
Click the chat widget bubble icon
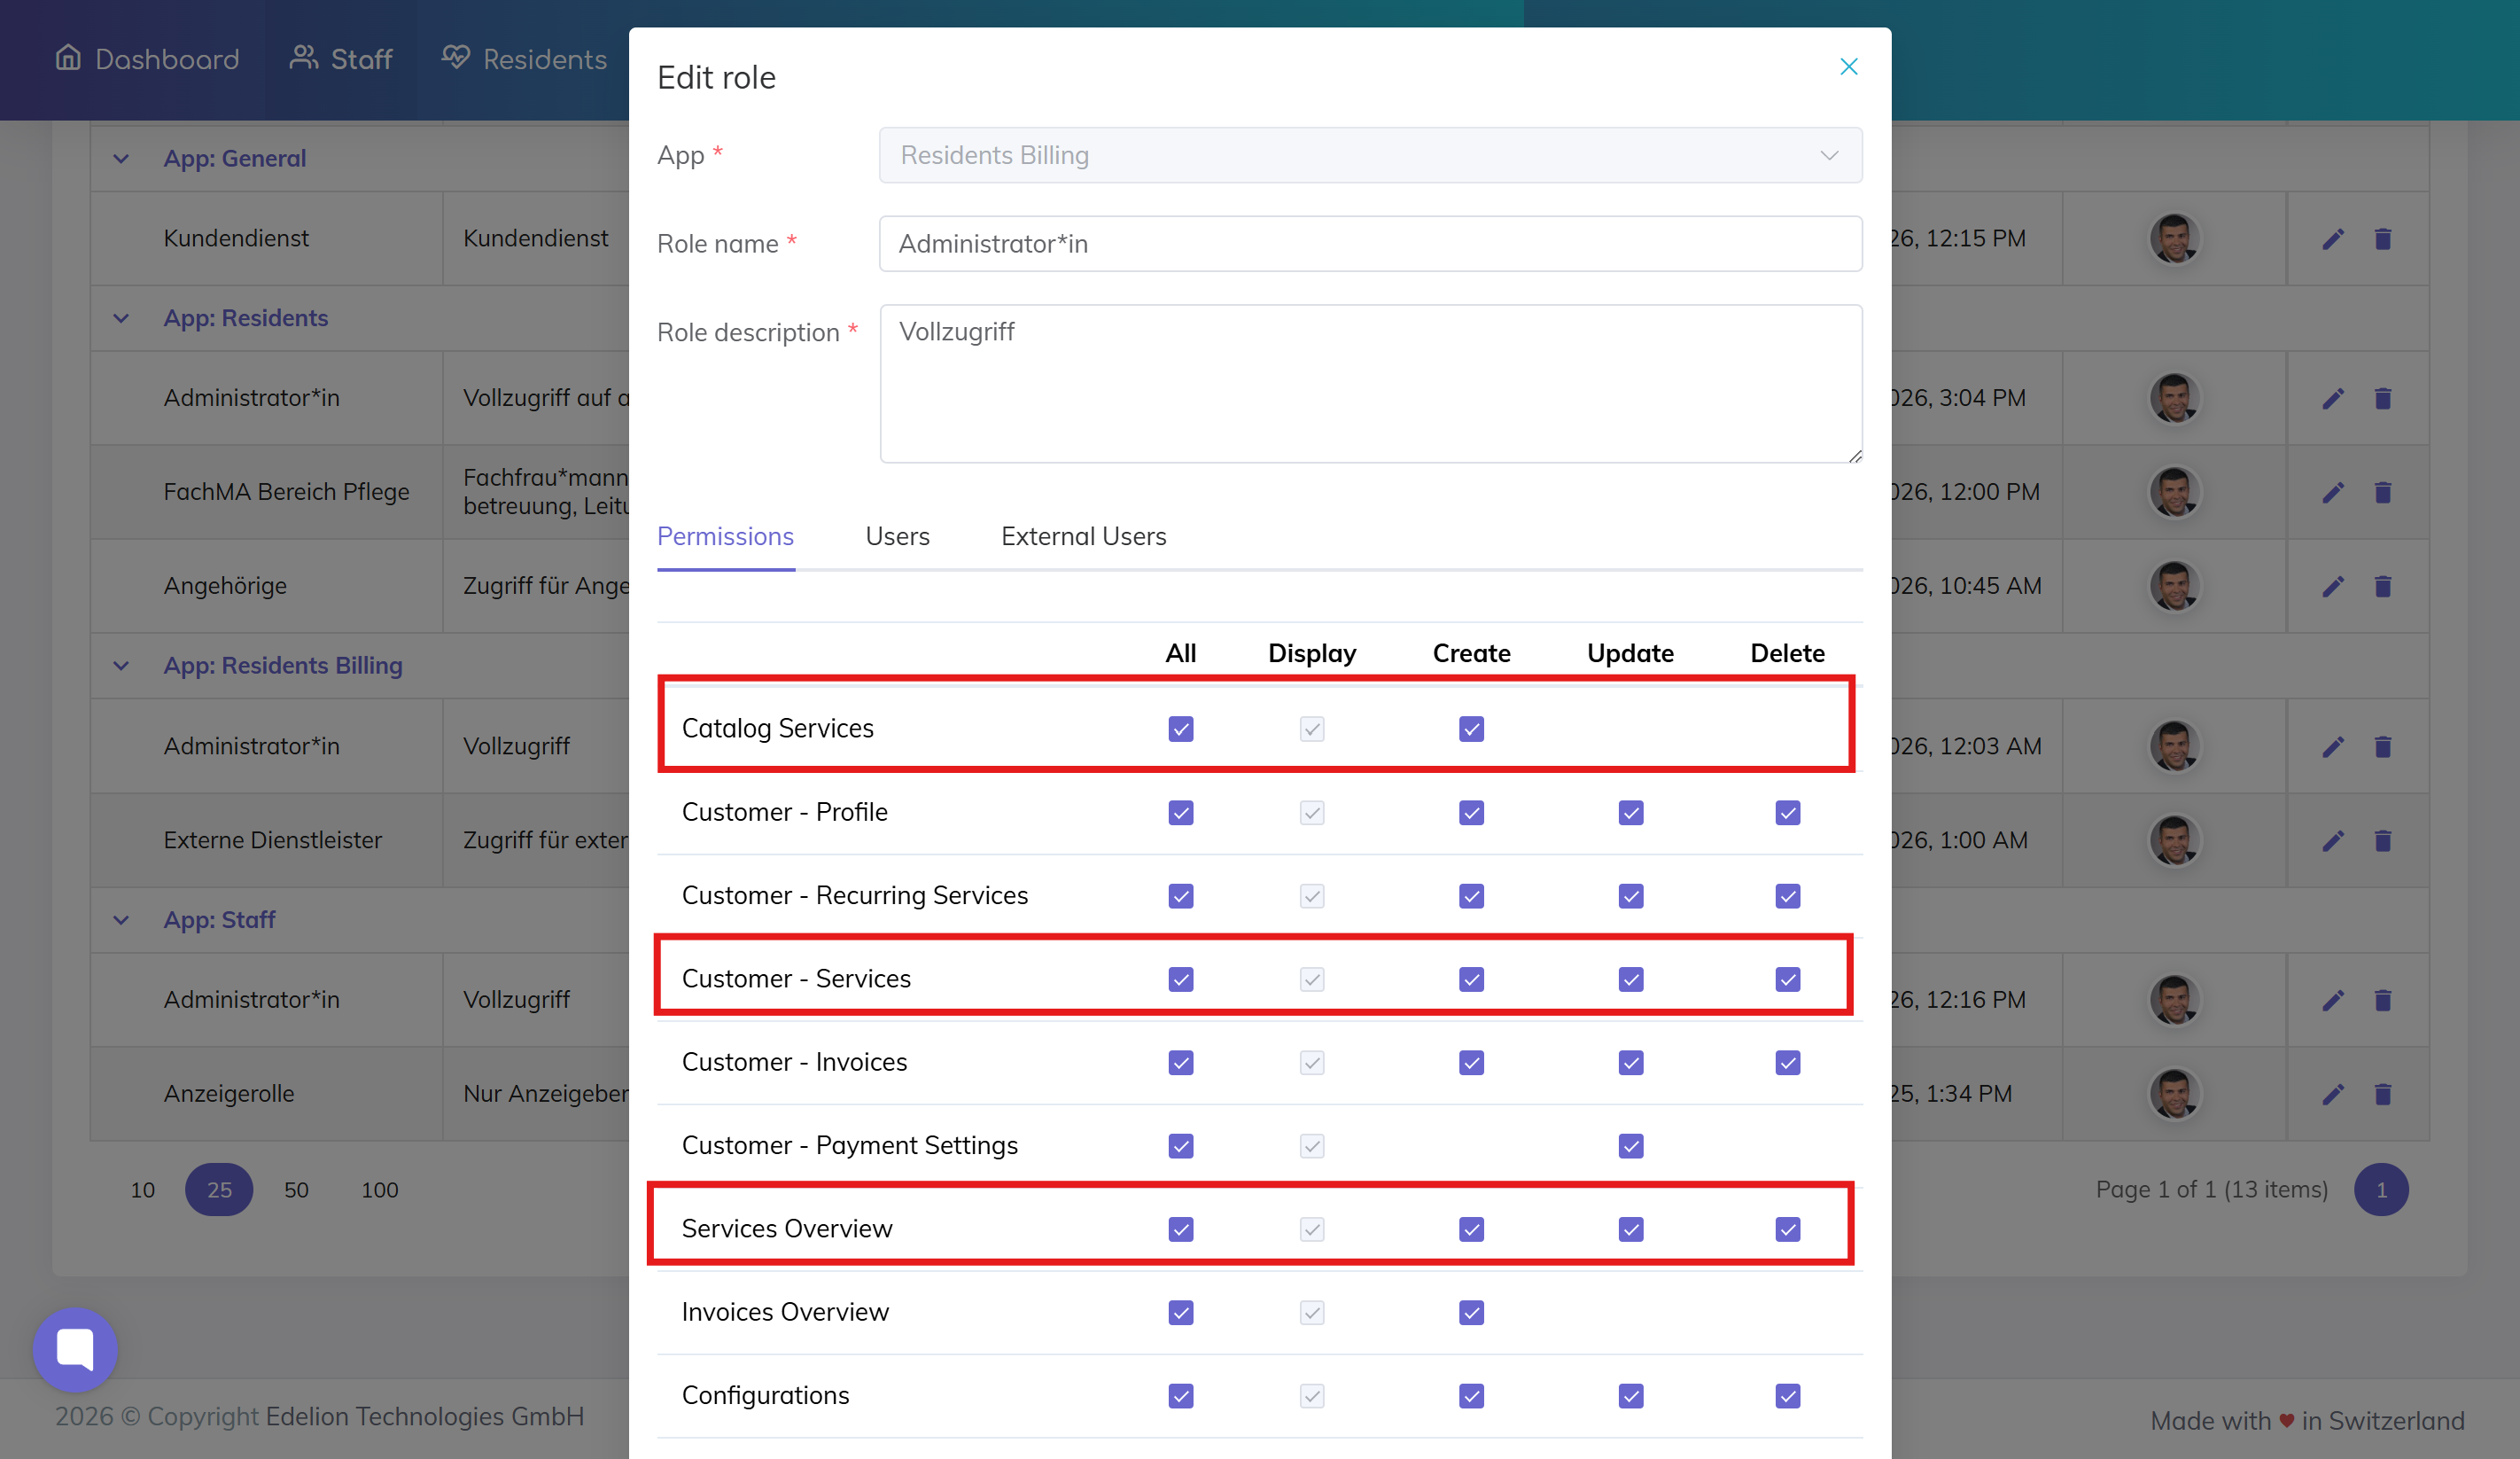75,1349
